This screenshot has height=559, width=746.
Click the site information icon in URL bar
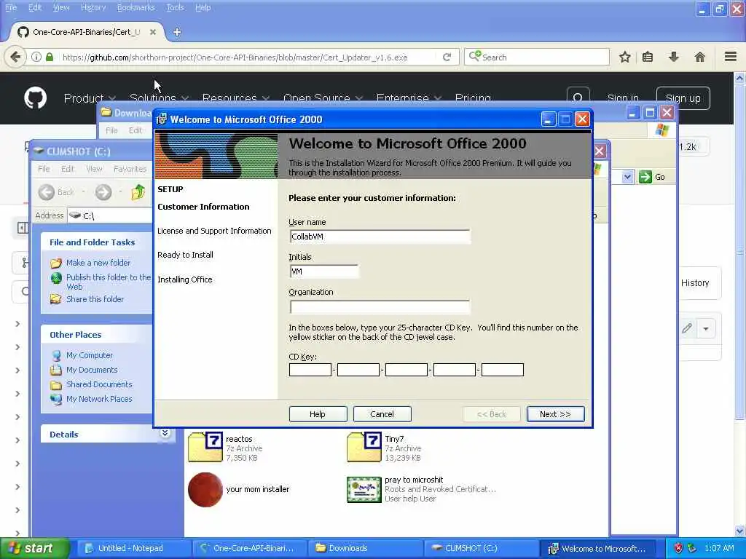pos(36,57)
